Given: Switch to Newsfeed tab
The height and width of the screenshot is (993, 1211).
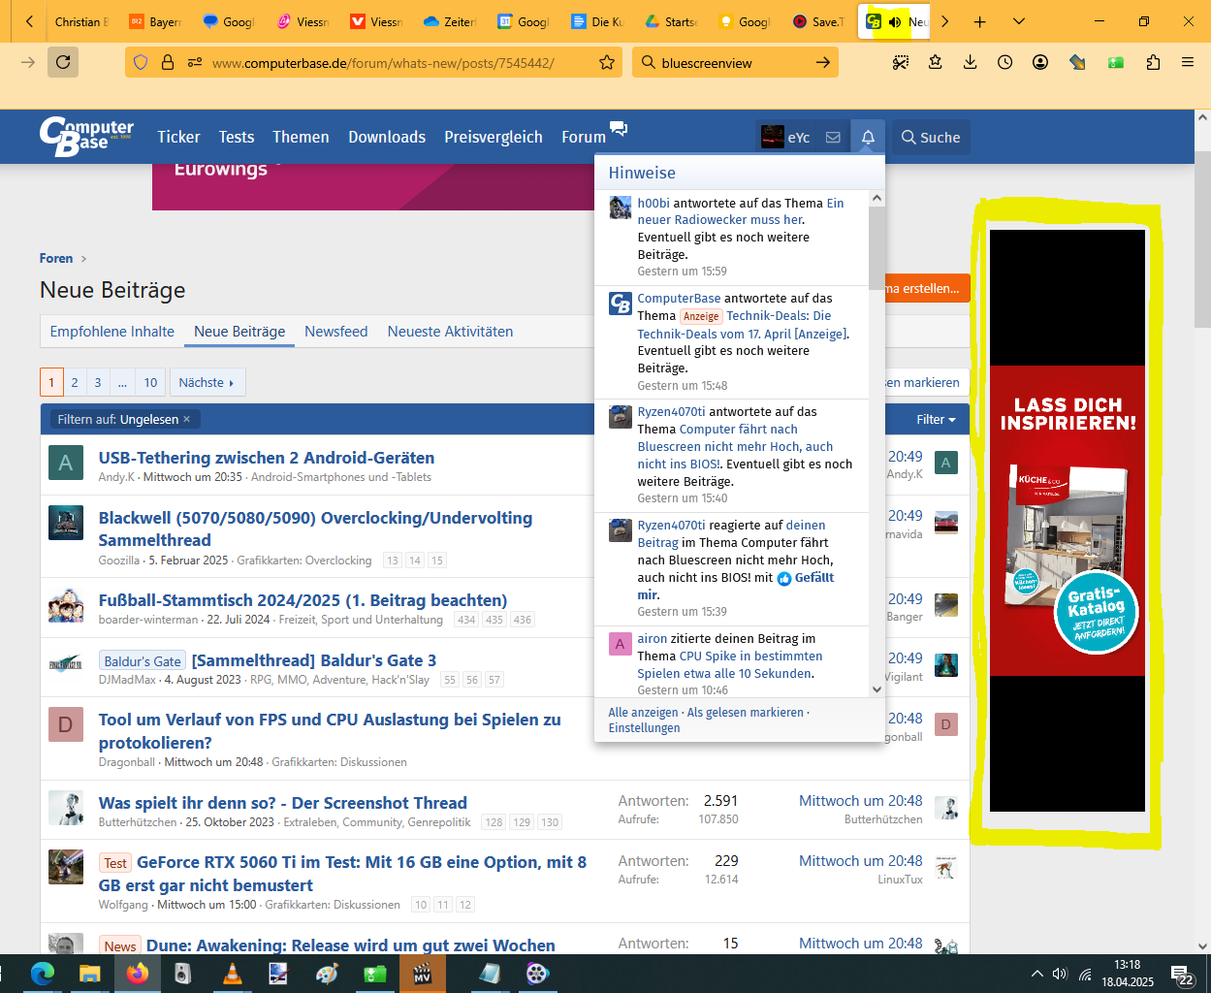Looking at the screenshot, I should pos(336,332).
